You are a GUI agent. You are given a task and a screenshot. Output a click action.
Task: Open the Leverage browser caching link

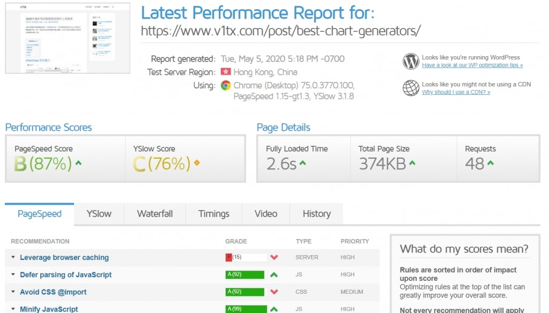click(64, 257)
